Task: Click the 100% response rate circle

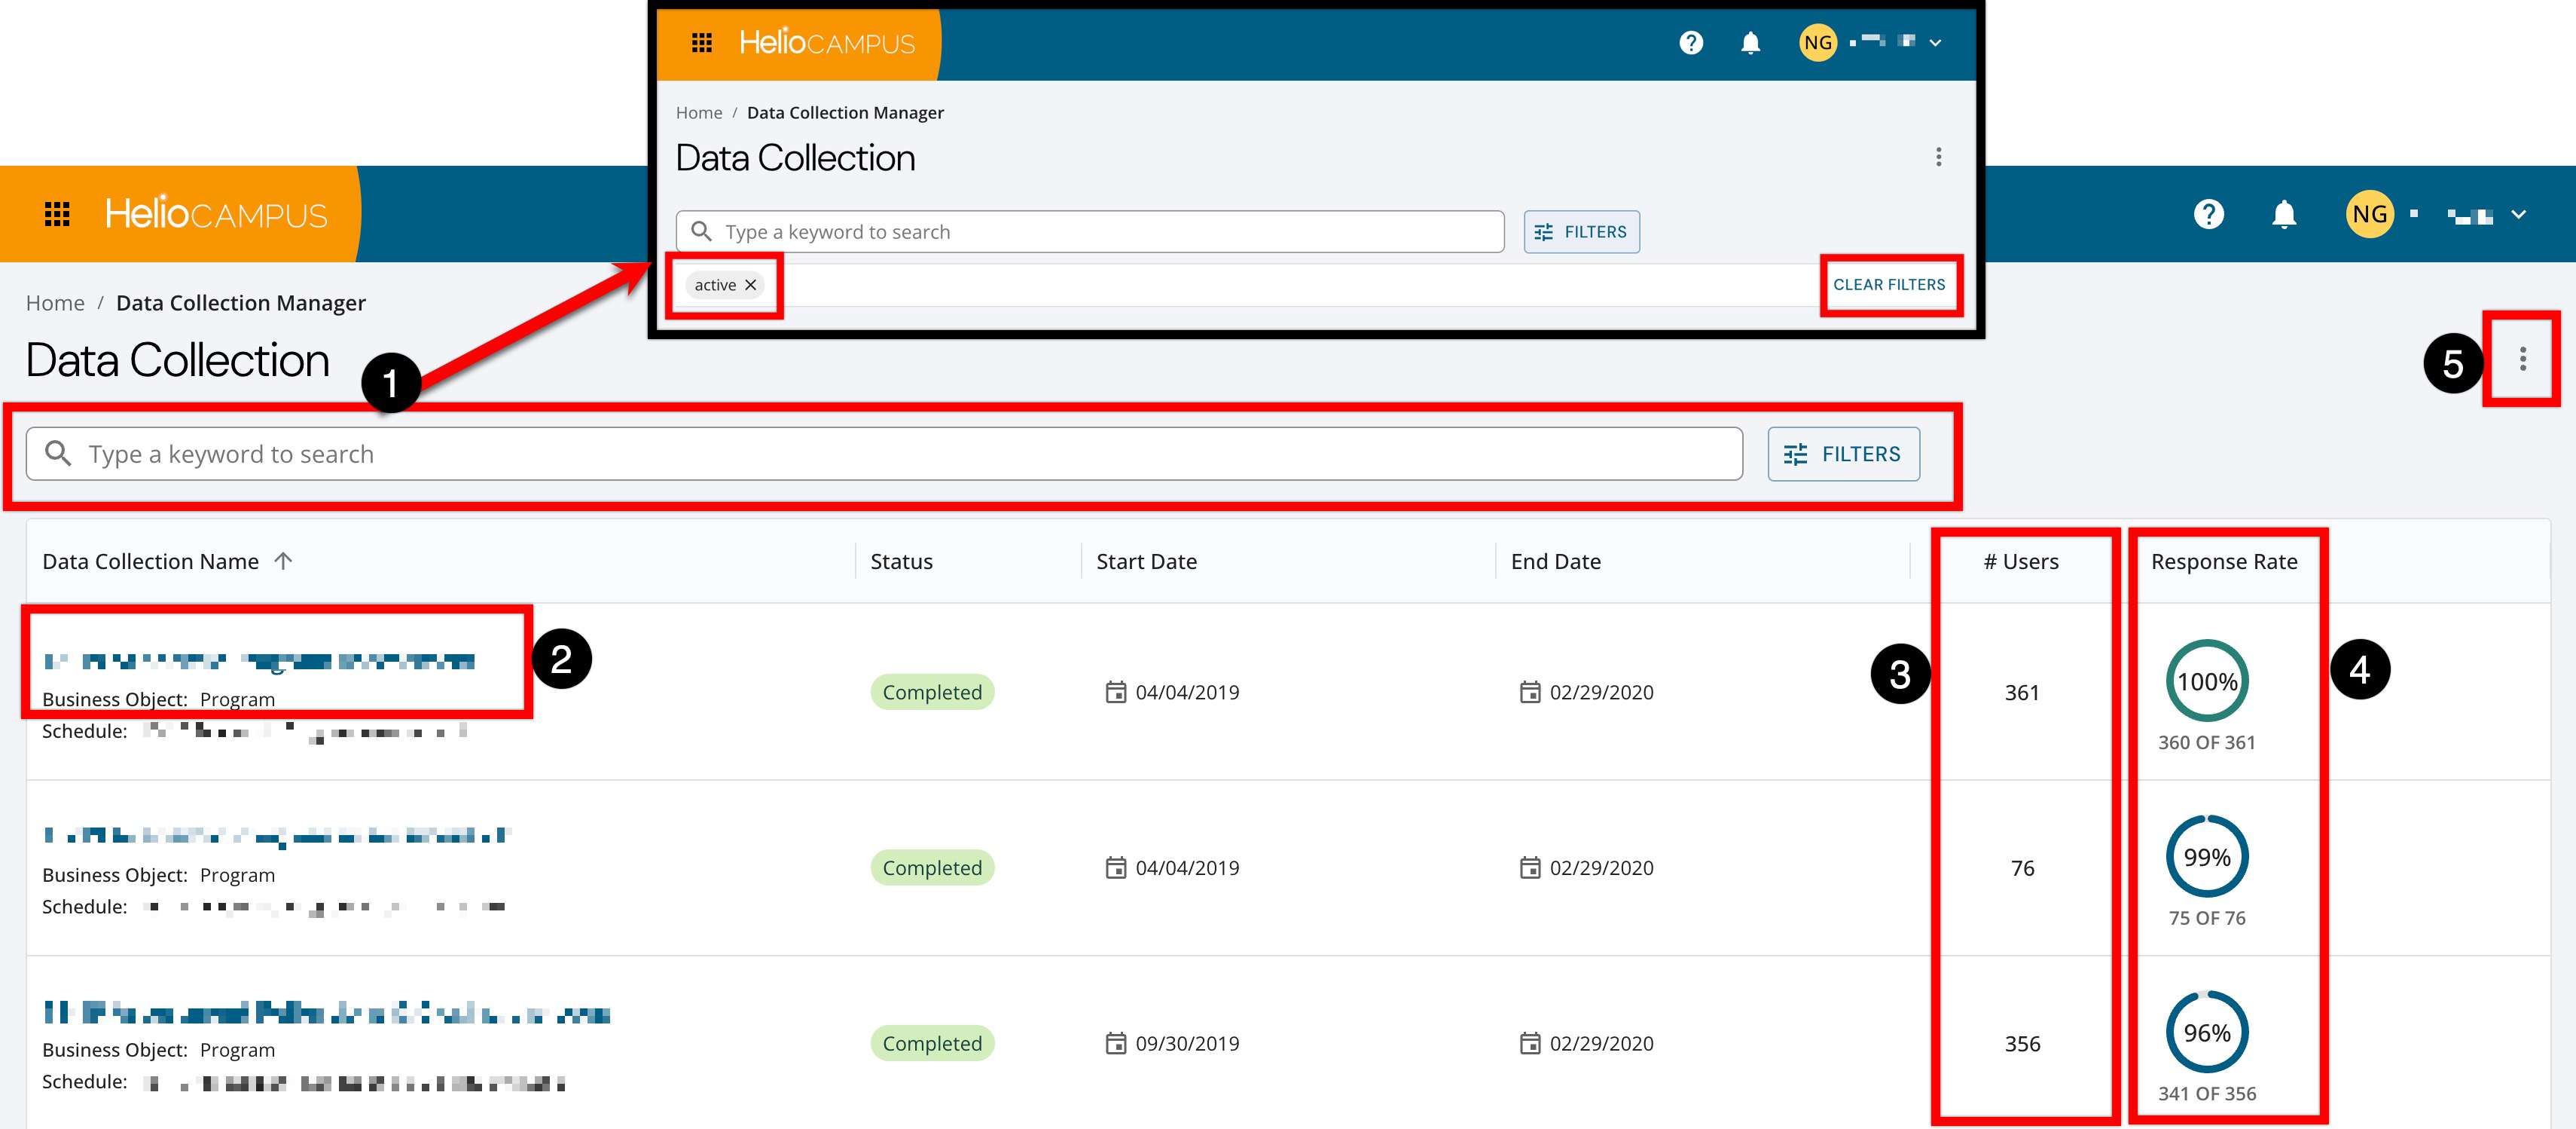Action: 2207,681
